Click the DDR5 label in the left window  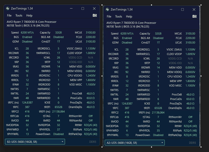(x=93, y=142)
